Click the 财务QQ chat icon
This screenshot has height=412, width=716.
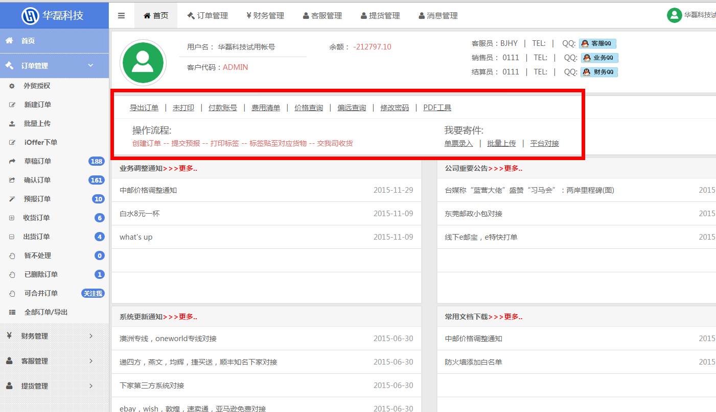pyautogui.click(x=599, y=72)
